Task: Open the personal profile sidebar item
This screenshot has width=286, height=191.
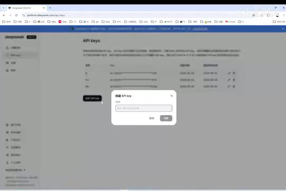Action: coord(13,162)
